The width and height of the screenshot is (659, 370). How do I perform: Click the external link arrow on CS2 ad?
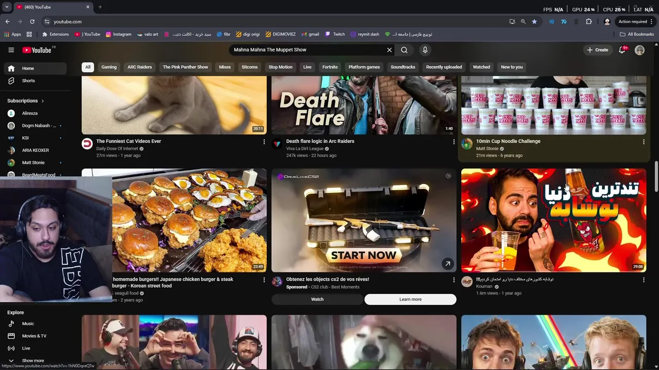click(x=447, y=264)
